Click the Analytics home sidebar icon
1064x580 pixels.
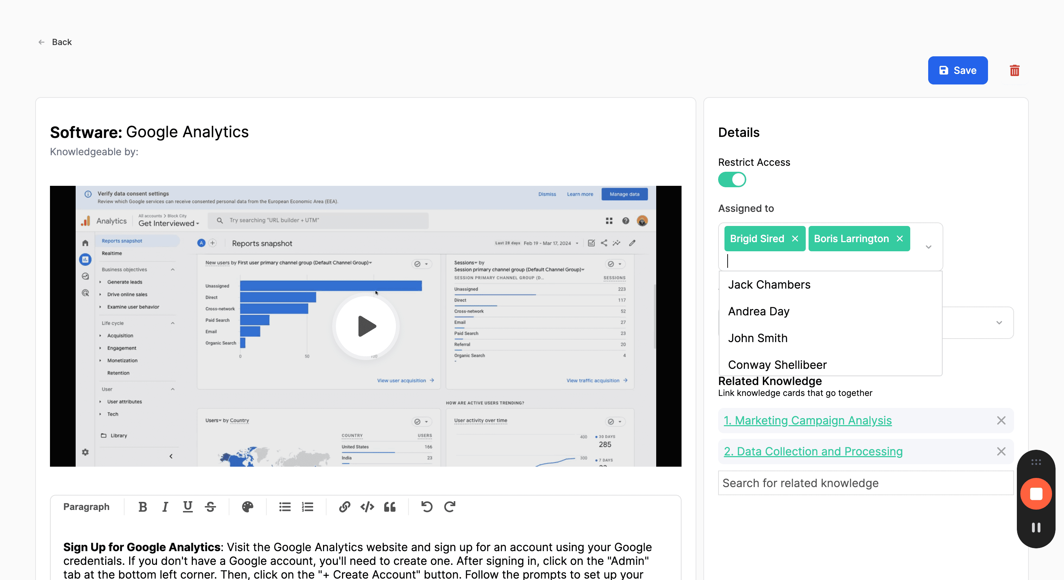click(x=85, y=243)
